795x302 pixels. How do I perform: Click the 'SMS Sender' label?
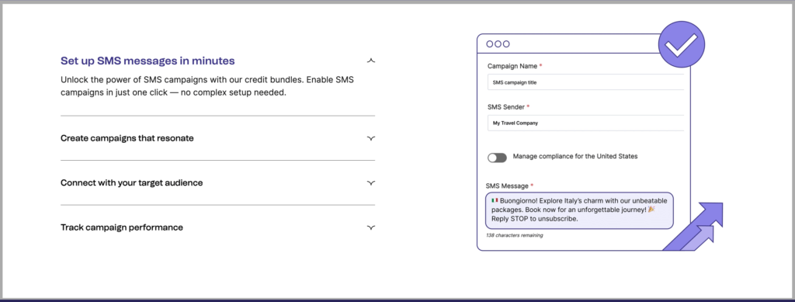(x=509, y=107)
